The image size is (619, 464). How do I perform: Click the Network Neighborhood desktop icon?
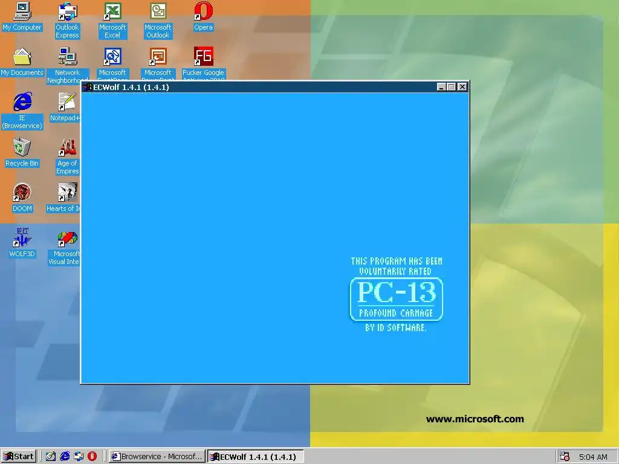point(68,65)
